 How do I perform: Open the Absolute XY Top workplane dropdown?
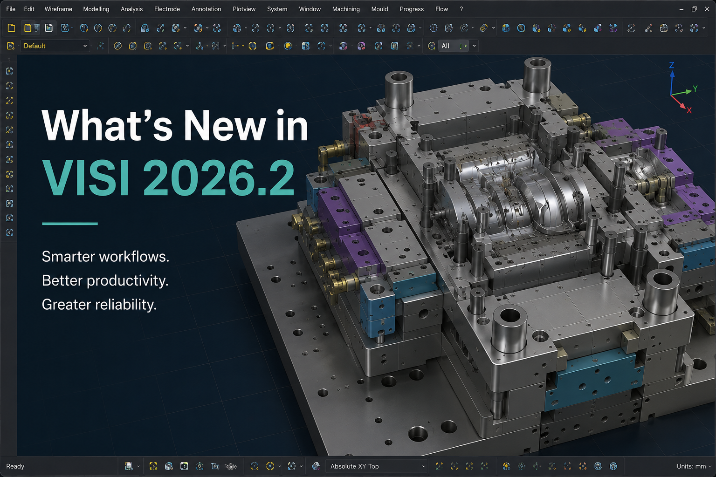click(x=377, y=466)
